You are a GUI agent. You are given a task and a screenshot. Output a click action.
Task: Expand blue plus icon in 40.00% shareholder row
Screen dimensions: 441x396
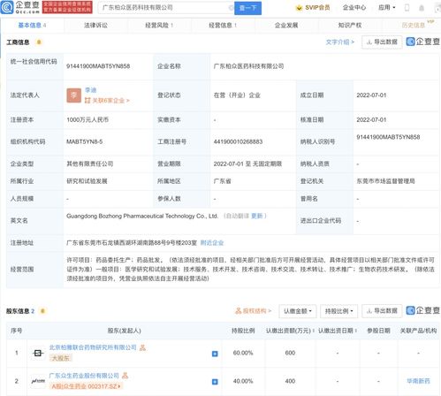coord(215,382)
